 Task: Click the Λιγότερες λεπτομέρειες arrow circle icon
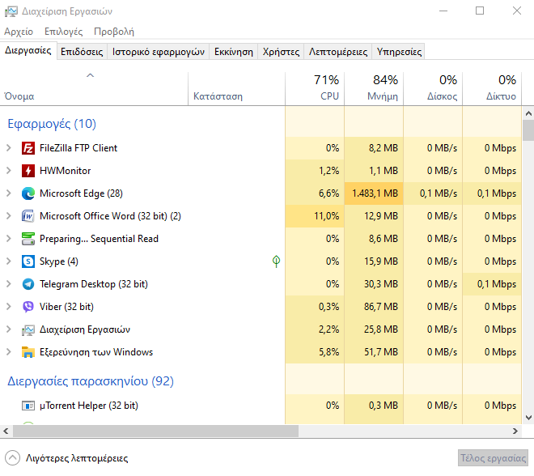coord(13,458)
